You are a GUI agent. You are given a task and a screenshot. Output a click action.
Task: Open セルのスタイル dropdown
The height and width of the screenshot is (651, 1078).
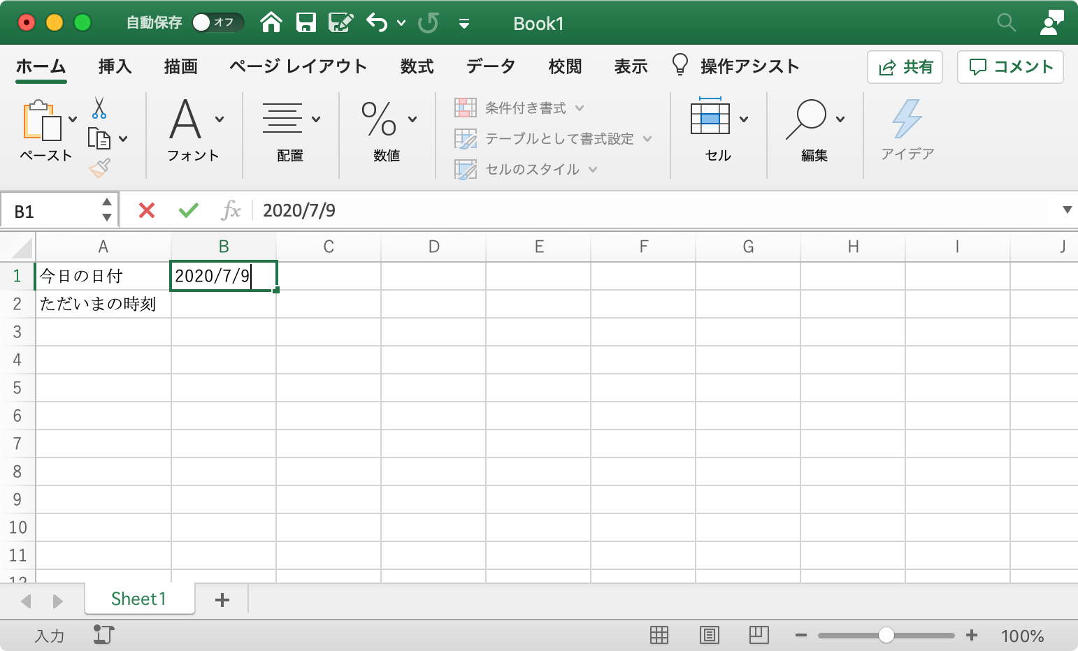[x=526, y=169]
